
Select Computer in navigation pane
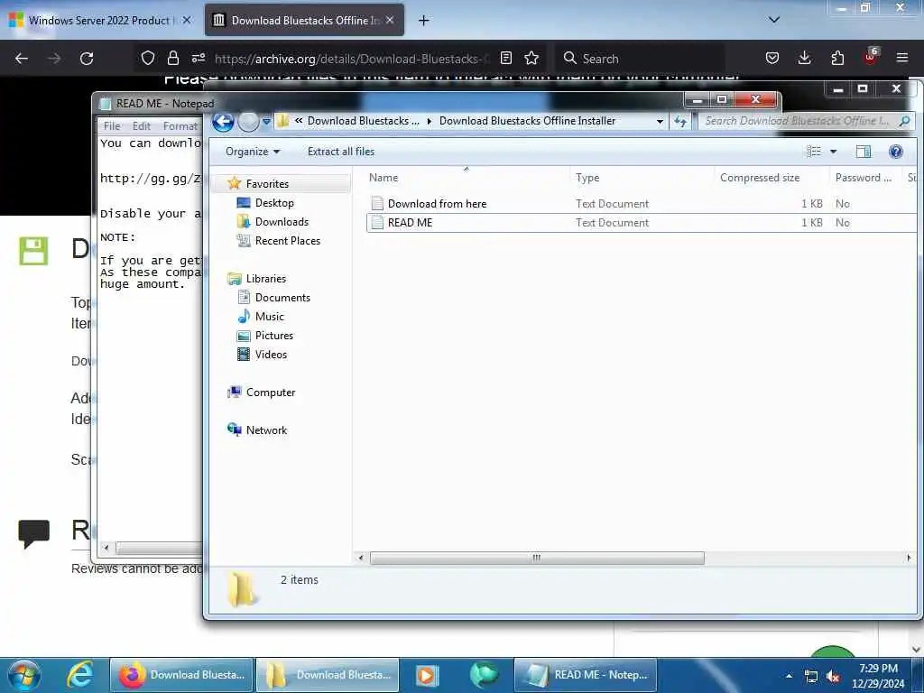(271, 393)
